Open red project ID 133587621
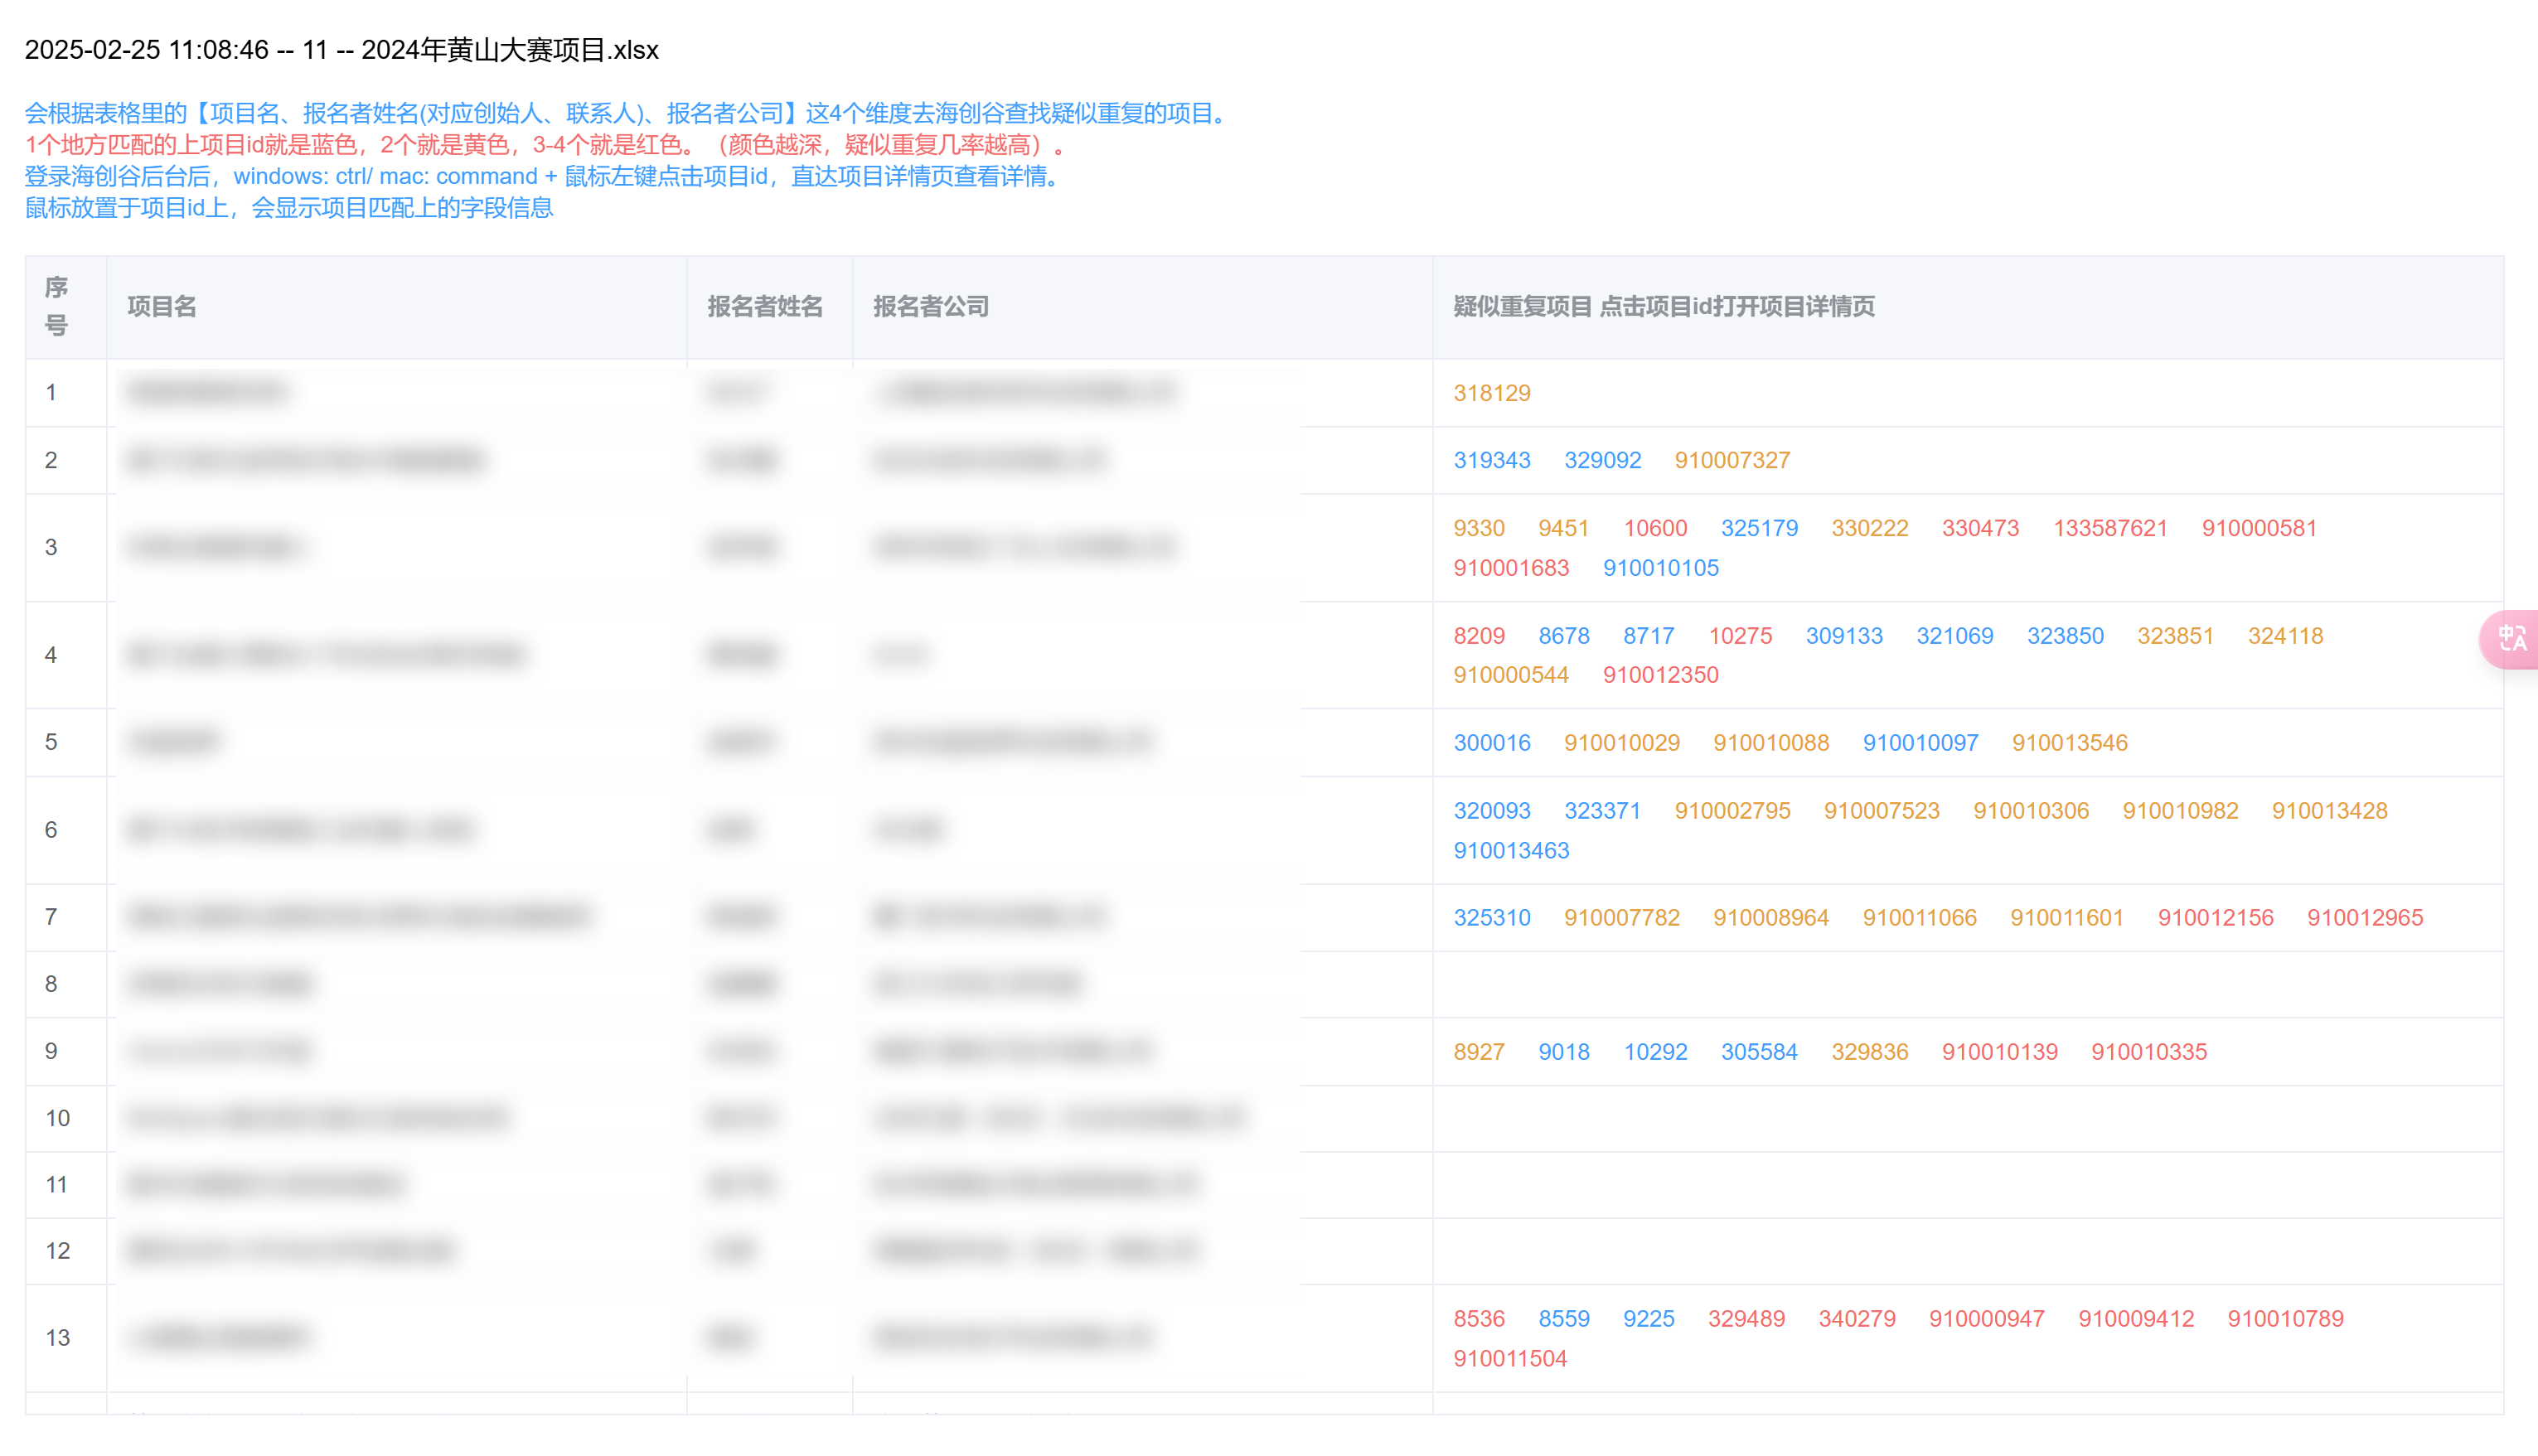The image size is (2538, 1456). 2110,528
